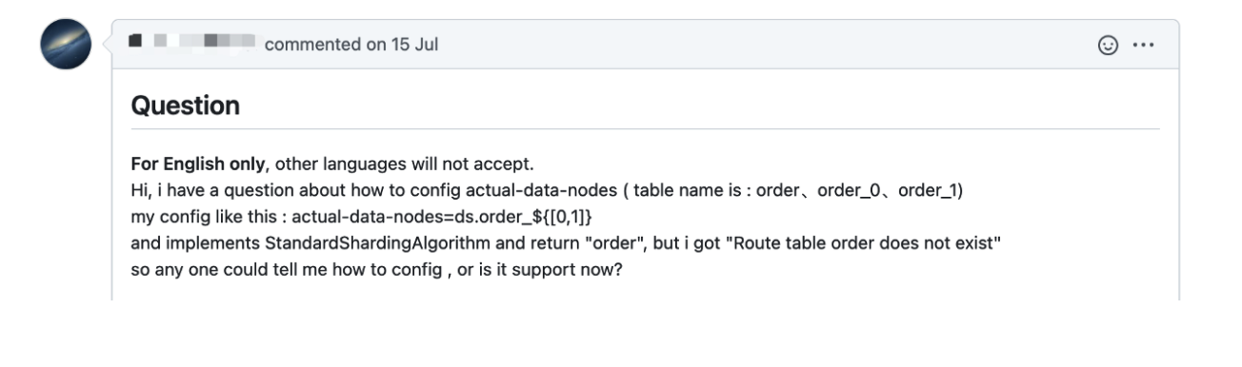Click the "Question" heading
The height and width of the screenshot is (367, 1242).
185,106
